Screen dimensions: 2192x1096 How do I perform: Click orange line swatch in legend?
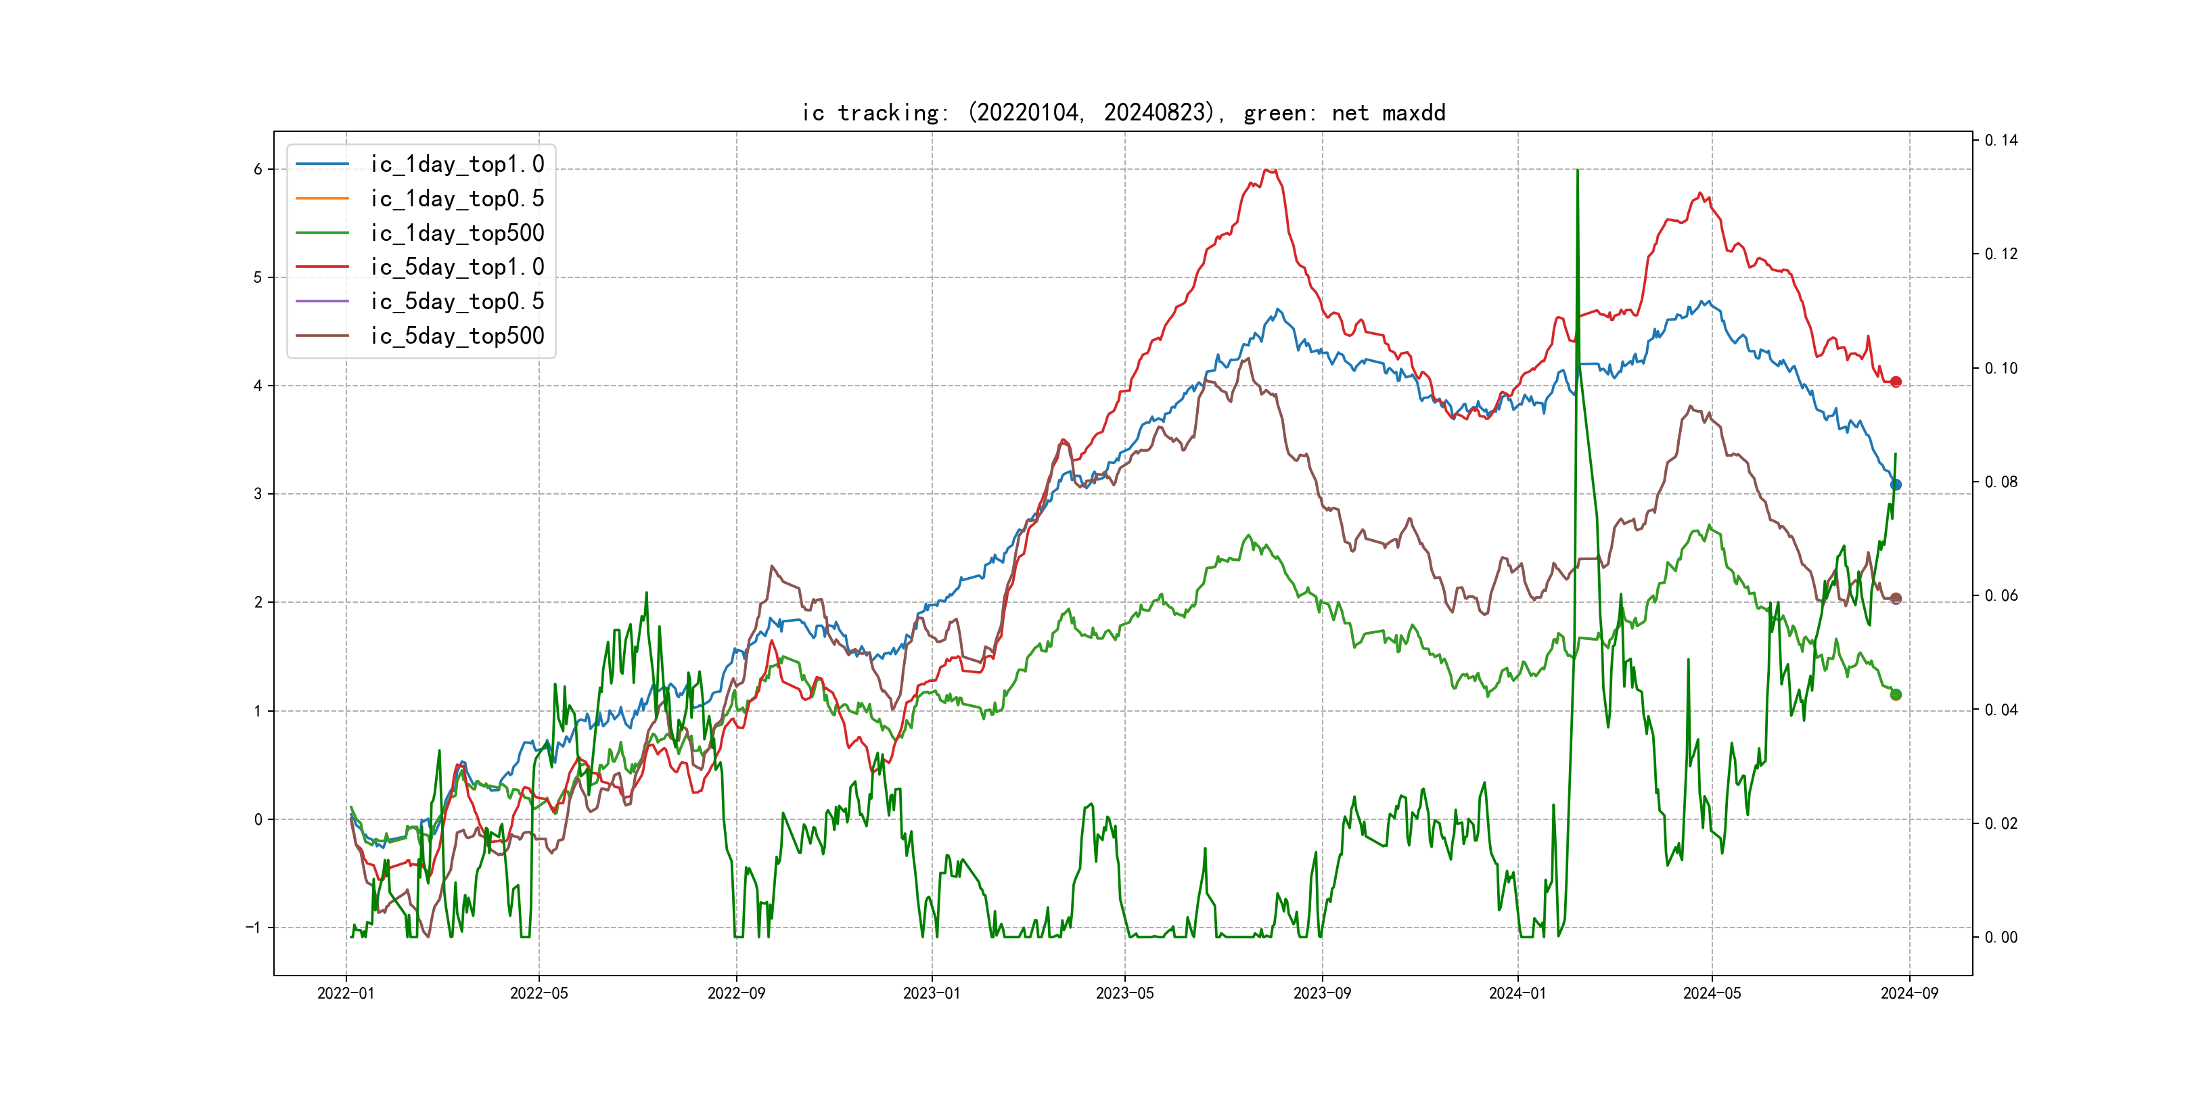coord(321,198)
